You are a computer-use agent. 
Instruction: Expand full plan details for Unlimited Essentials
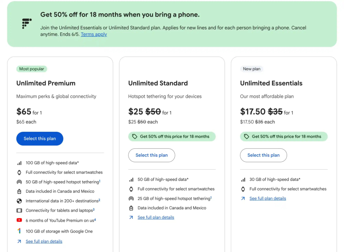click(x=268, y=199)
